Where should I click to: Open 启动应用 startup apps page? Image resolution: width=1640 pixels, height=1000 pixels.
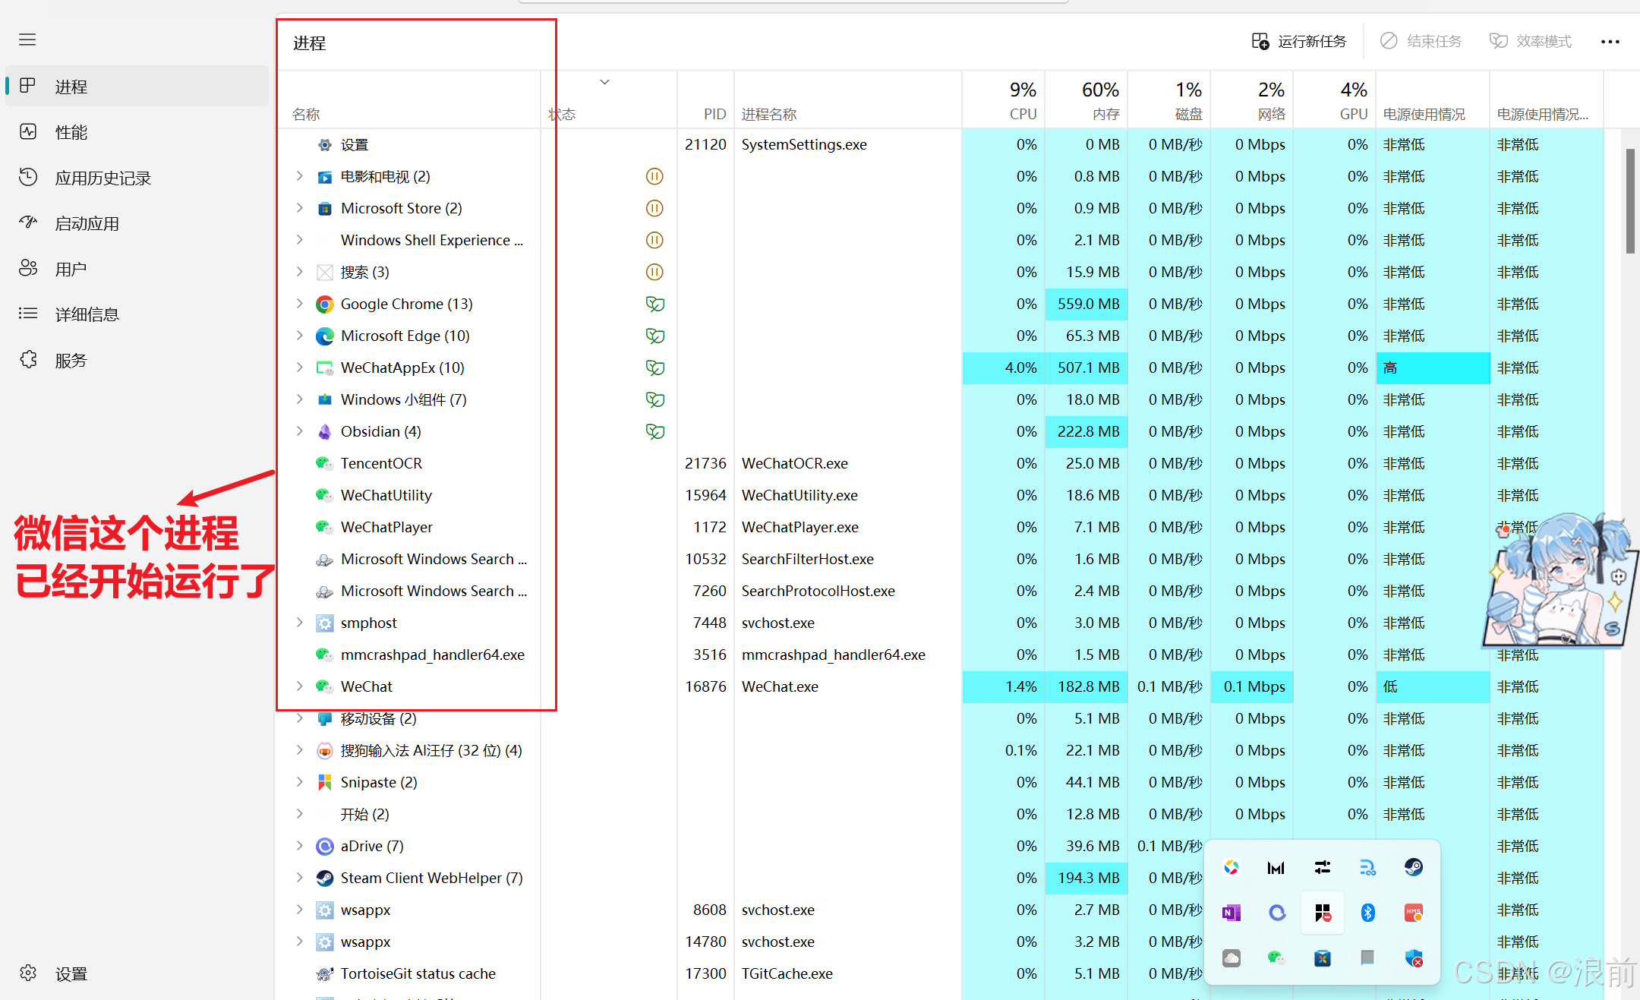87,223
